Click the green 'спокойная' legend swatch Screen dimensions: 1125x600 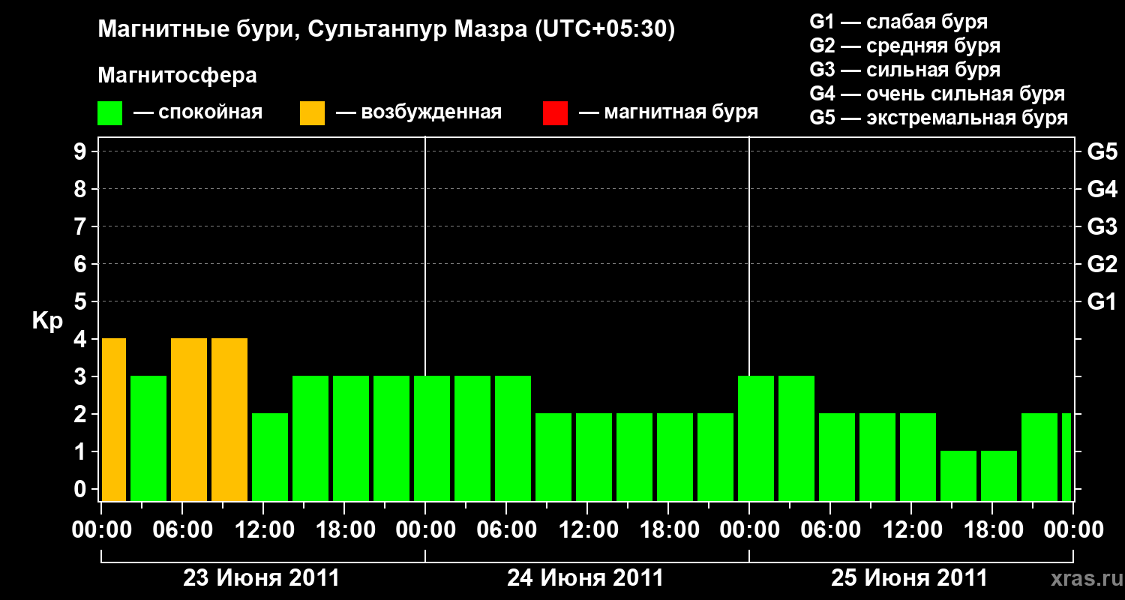109,112
